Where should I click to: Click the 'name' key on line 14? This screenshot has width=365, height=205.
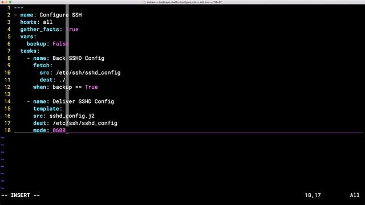click(39, 101)
